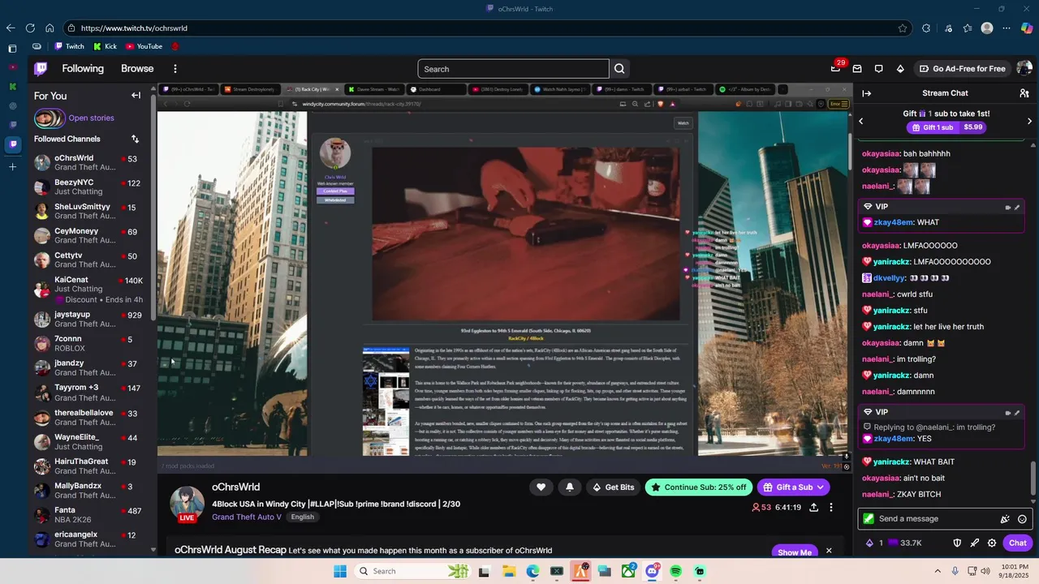Add a new vertical tab plus icon
Image resolution: width=1039 pixels, height=584 pixels.
point(12,166)
